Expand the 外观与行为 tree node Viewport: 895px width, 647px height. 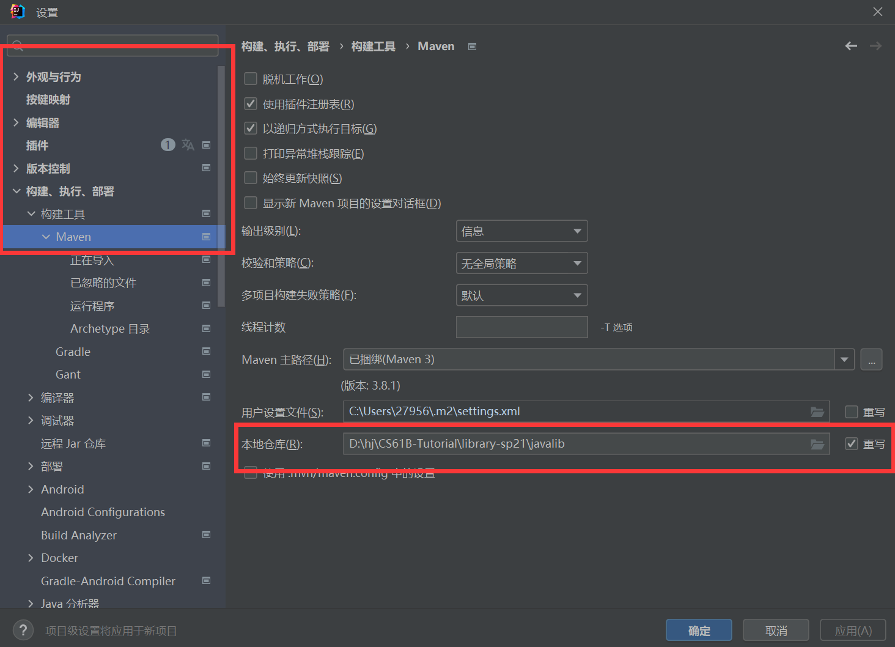[x=16, y=76]
